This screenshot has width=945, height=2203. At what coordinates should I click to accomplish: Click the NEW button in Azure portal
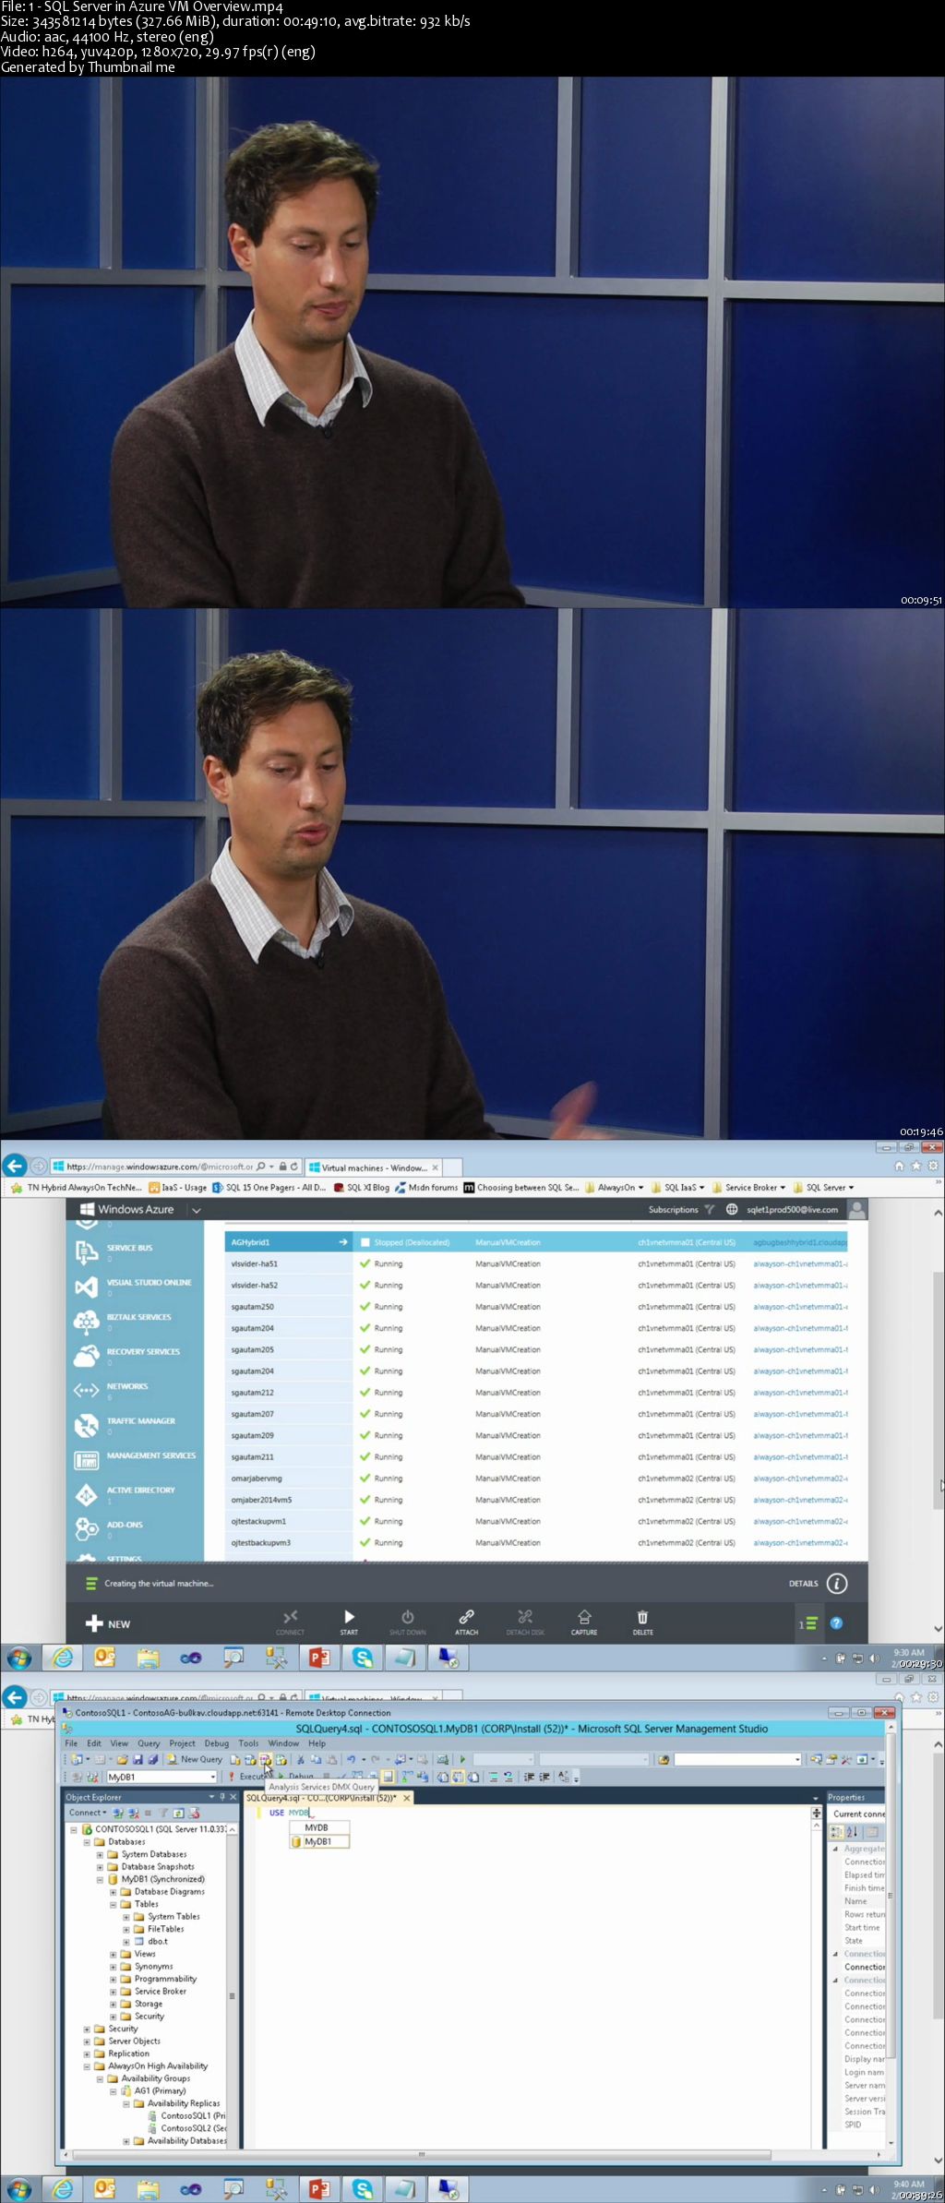[108, 1624]
